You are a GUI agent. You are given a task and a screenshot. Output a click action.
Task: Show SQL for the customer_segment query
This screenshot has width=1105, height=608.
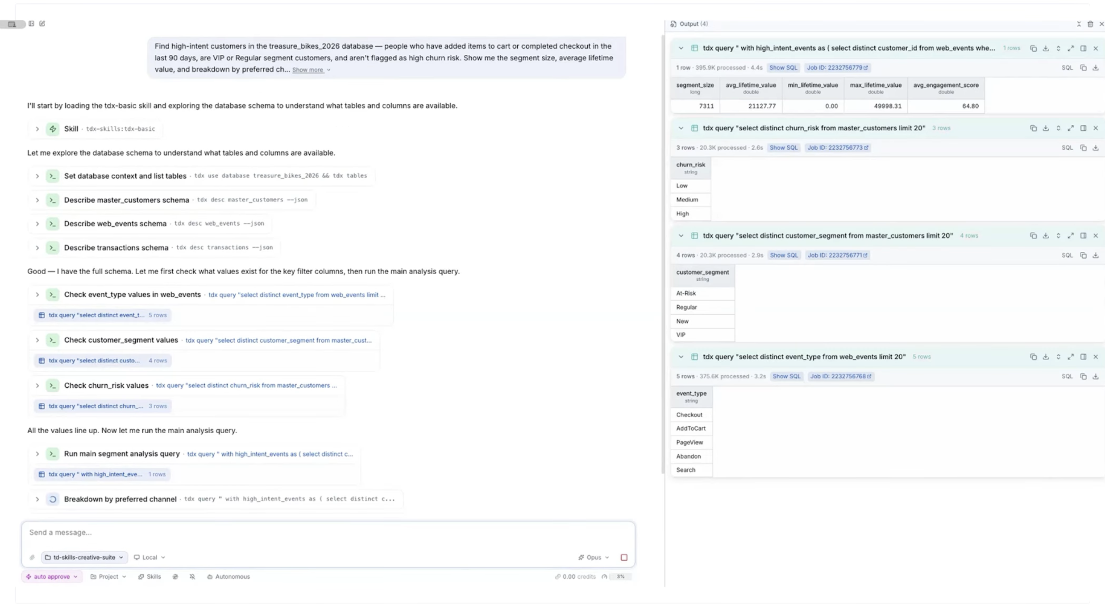point(784,255)
